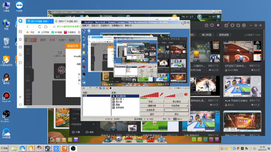Viewport: 271px width, 152px height.
Task: Open OBS from the taskbar
Action: pyautogui.click(x=73, y=148)
